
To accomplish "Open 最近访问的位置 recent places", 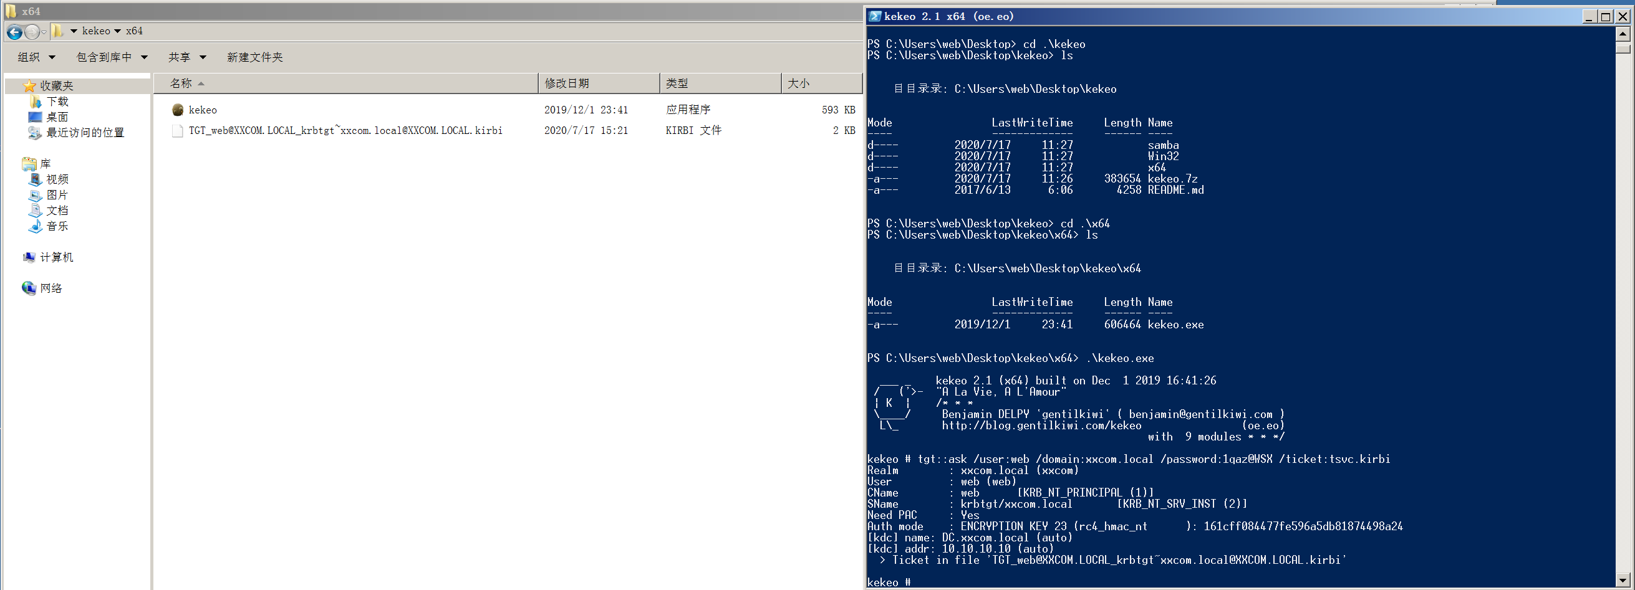I will click(x=84, y=133).
